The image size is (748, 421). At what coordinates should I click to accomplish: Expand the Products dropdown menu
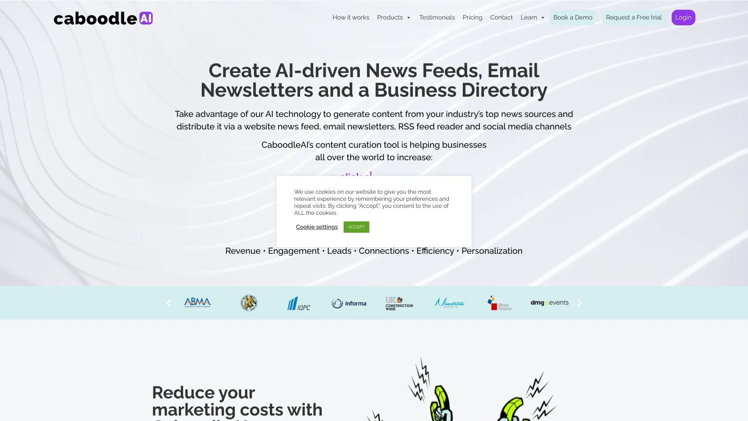tap(394, 18)
